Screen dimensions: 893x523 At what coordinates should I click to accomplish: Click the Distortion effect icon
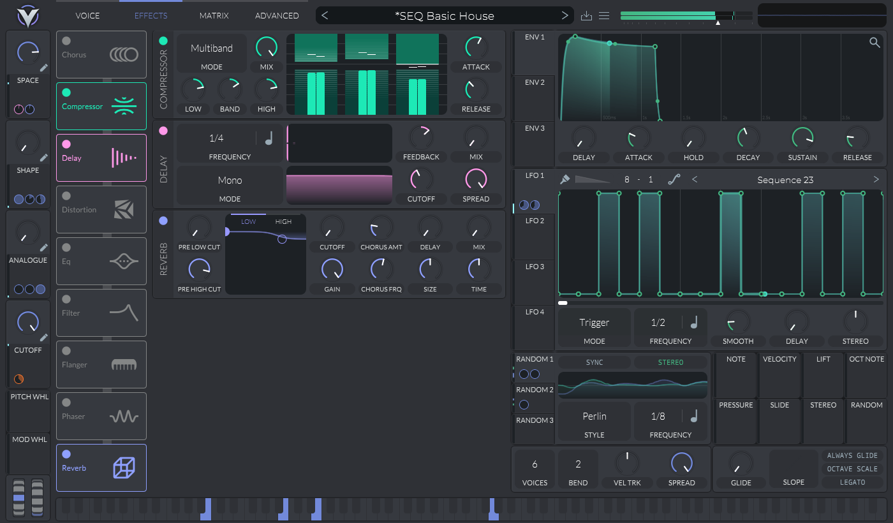coord(124,210)
